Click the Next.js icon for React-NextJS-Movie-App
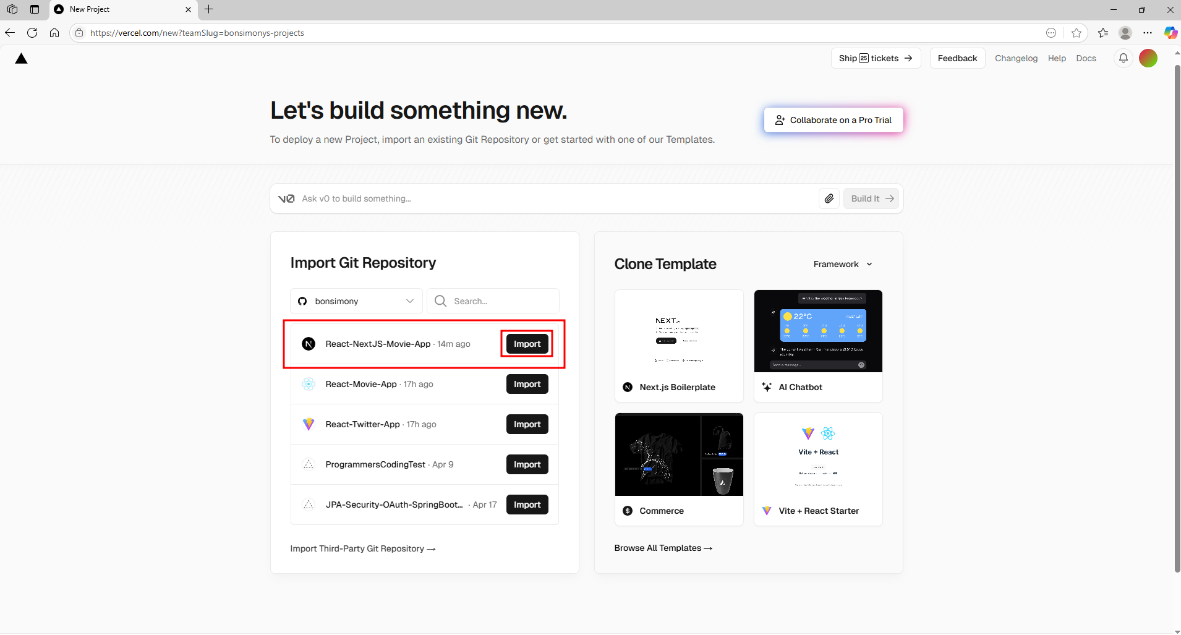 [309, 344]
